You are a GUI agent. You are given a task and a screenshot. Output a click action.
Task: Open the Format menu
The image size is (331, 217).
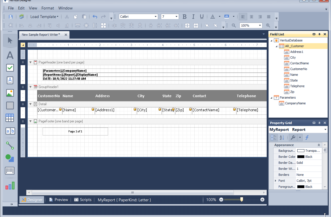click(x=47, y=8)
